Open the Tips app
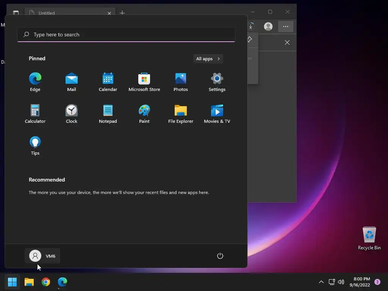Screen dimensions: 388x291 [x=35, y=145]
